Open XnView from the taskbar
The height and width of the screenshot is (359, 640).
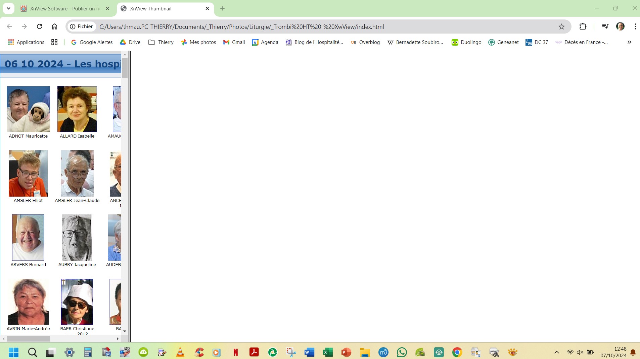[512, 352]
